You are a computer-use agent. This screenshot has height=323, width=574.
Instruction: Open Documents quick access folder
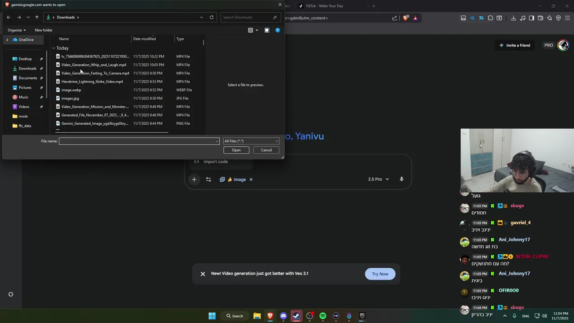tap(28, 78)
